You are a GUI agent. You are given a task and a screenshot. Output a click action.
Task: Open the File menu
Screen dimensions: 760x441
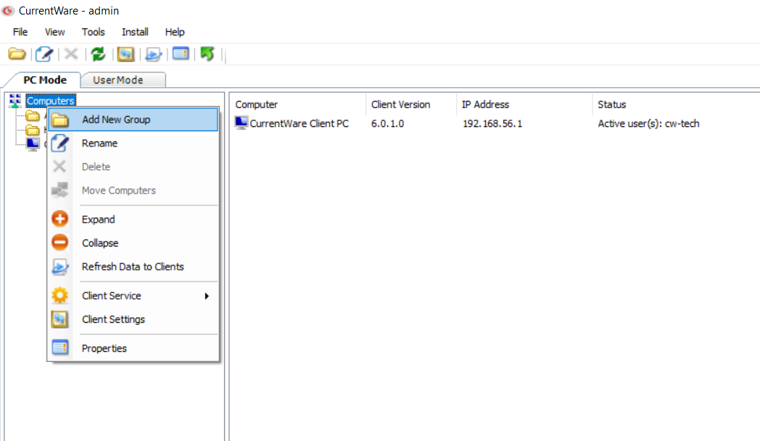[20, 32]
